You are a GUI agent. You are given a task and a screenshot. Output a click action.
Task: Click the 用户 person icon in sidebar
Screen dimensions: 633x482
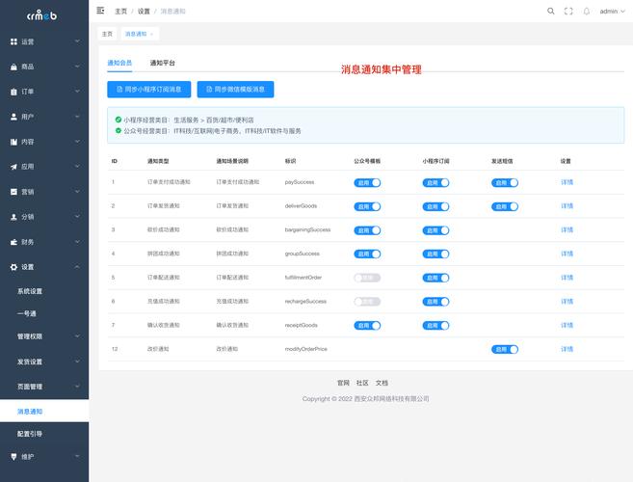[x=13, y=117]
